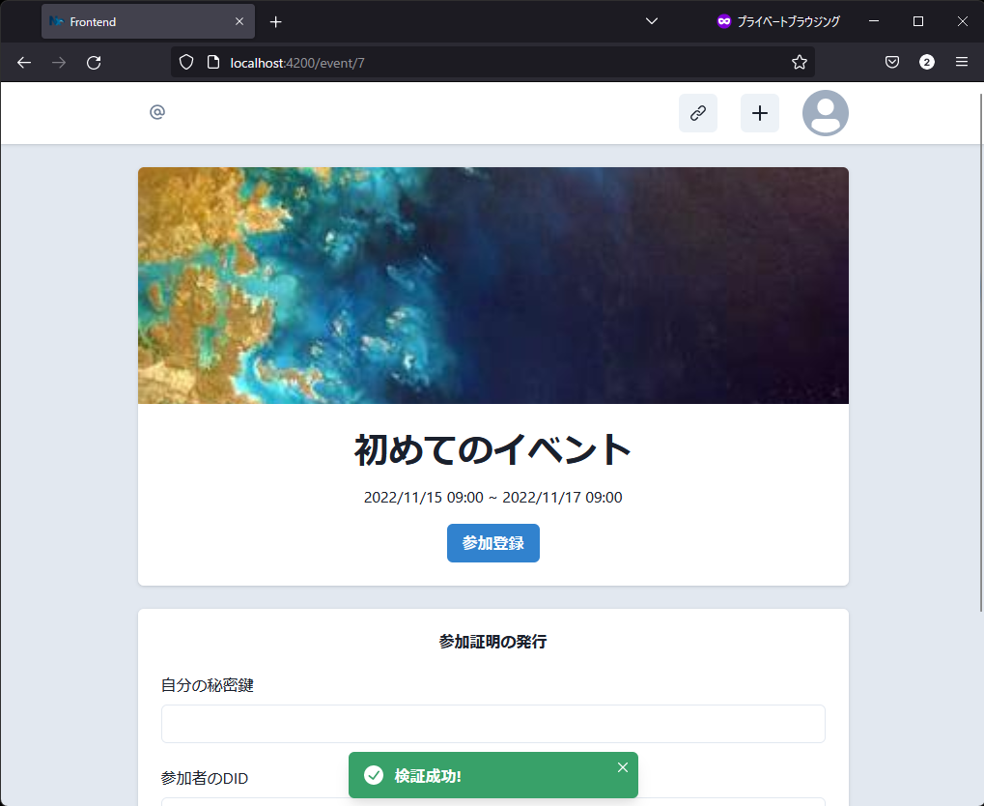This screenshot has height=806, width=984.
Task: Click the 参加登録 button
Action: (492, 543)
